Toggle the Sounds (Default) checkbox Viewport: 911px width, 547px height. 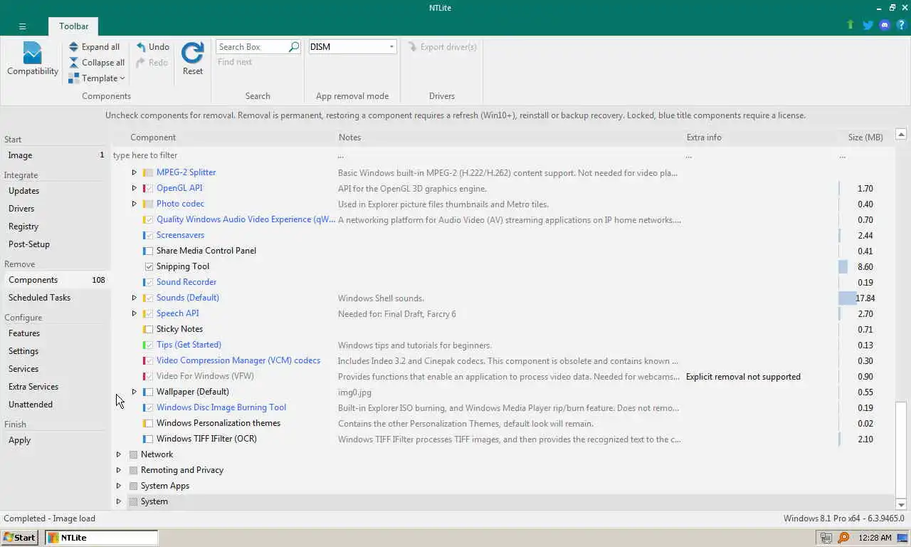point(149,298)
